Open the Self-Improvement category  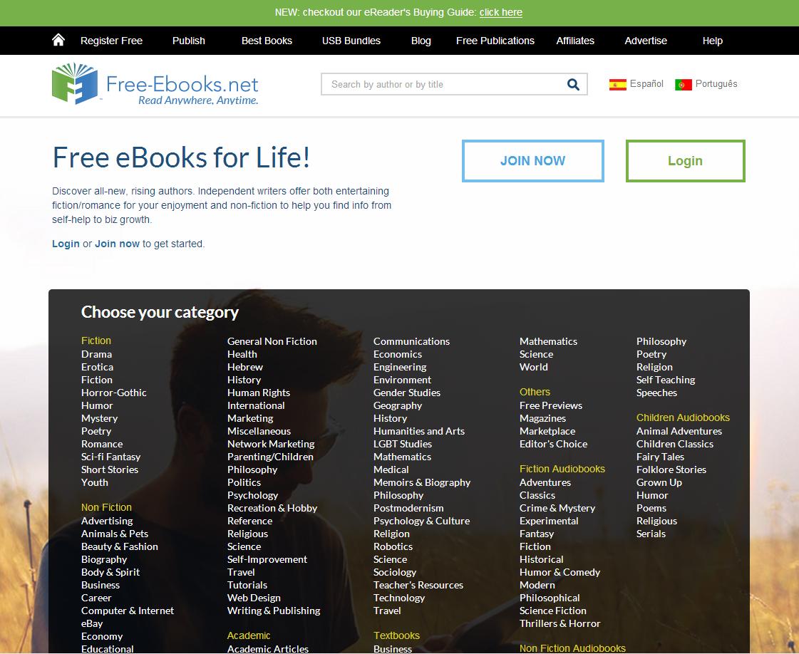[267, 559]
